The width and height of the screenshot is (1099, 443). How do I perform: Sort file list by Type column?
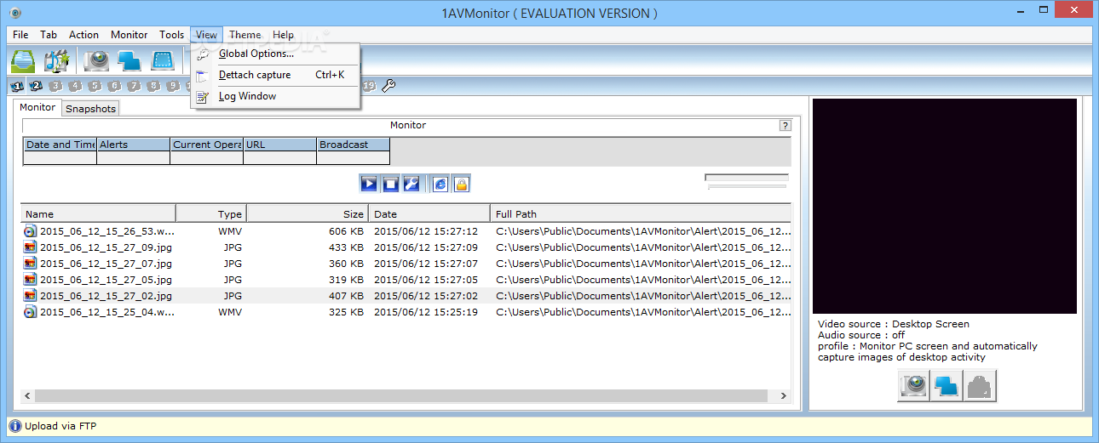tap(211, 213)
